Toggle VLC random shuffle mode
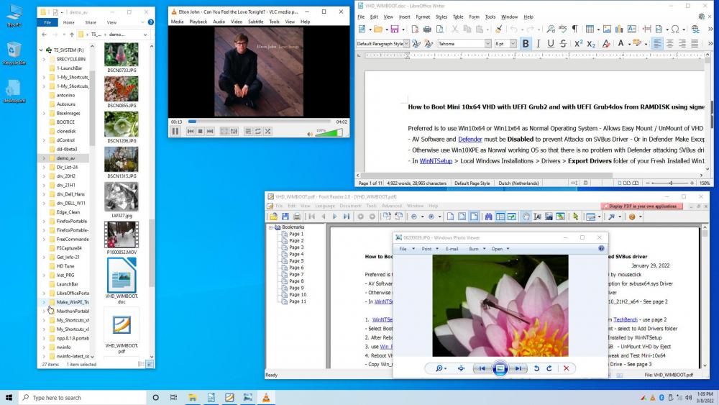 [267, 132]
